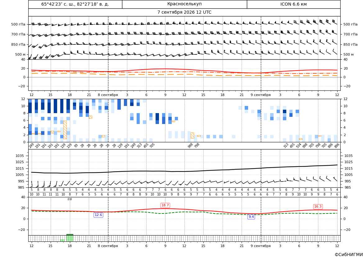This screenshot has height=257, width=363.
Task: Click the 8 сентября marker on bottom axis
Action: (x=108, y=246)
